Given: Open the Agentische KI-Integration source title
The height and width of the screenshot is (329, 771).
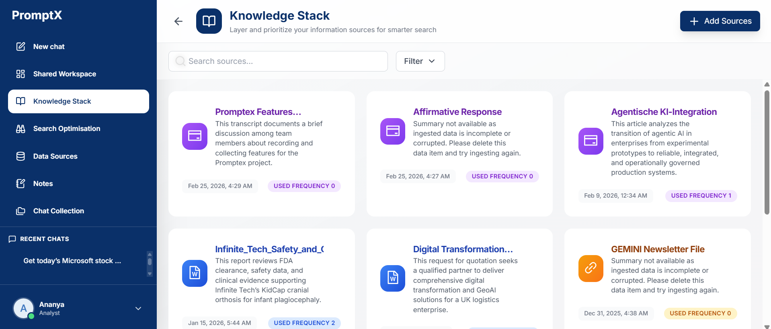Looking at the screenshot, I should coord(664,112).
